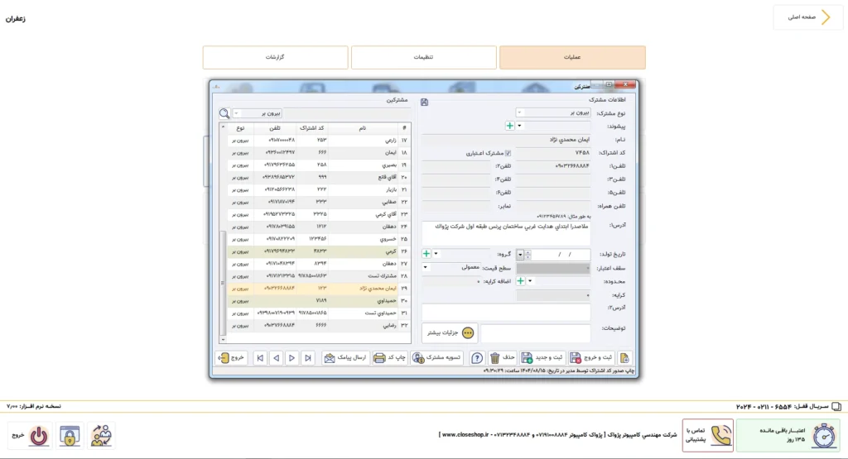Click the left arrow with bar navigation button

pos(260,358)
